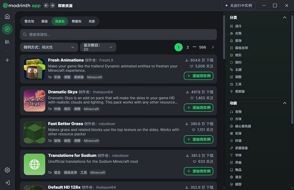Toggle the 类原版 category filter

coord(237,92)
